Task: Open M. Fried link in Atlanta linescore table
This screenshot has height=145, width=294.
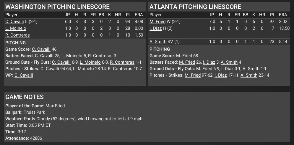Action: pyautogui.click(x=157, y=22)
